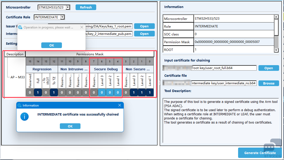Open the key_2_intermediate_pub.pem file browser

coord(144,34)
